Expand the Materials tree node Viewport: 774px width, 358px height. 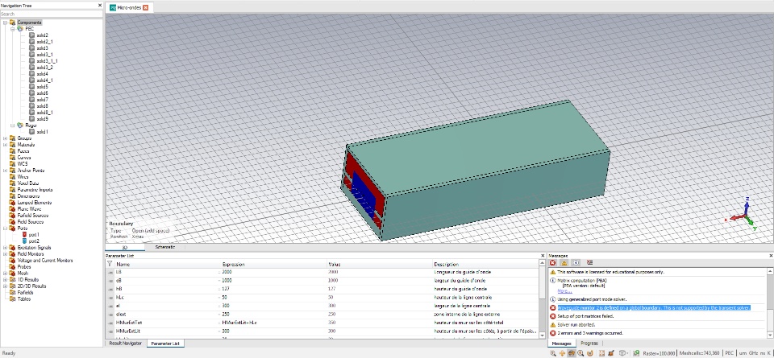(5, 145)
